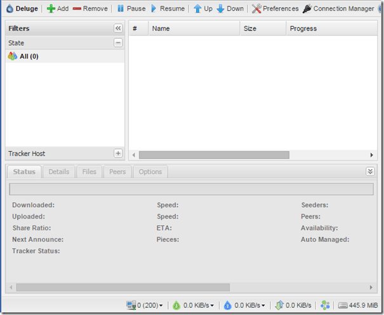
Task: Click the free disk space 445.9 MiB
Action: pos(358,305)
